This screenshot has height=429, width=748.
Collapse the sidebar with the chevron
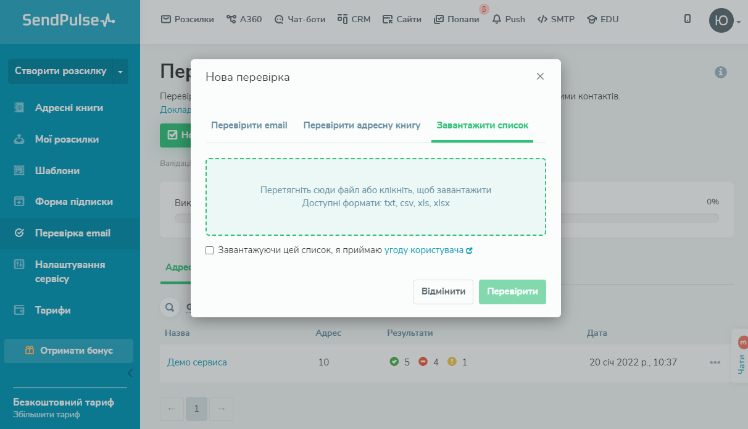(x=130, y=373)
